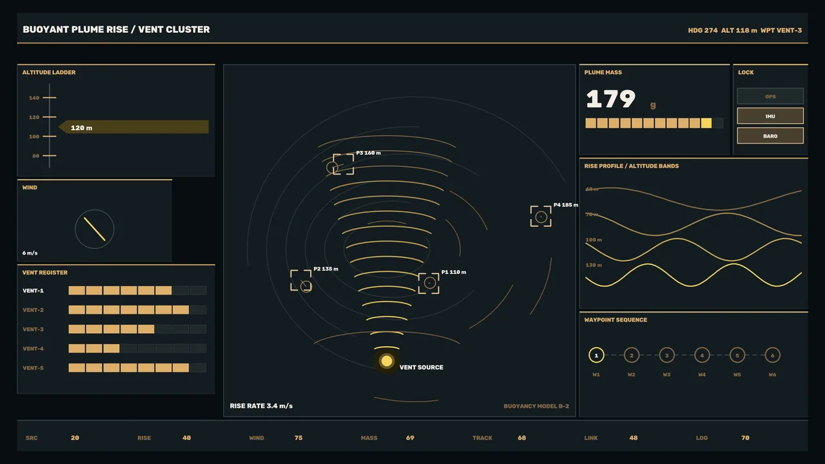The image size is (825, 464).
Task: Click the Altitude Ladder heading
Action: (x=49, y=73)
